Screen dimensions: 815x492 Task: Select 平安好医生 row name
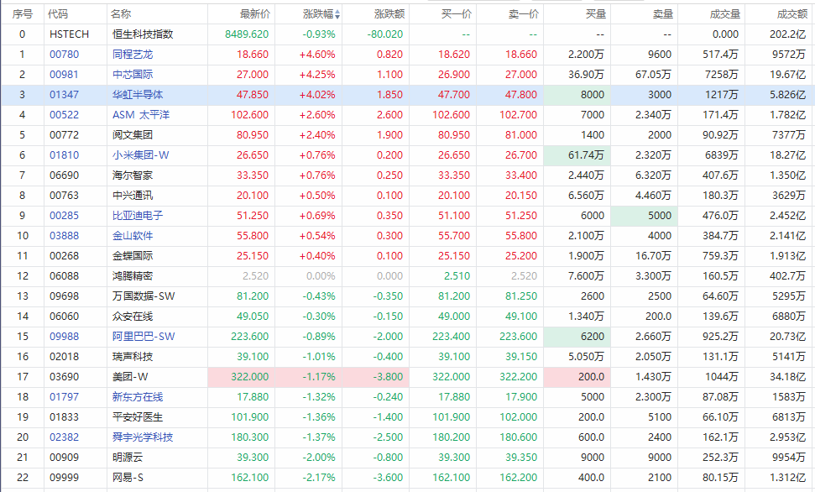pyautogui.click(x=138, y=417)
